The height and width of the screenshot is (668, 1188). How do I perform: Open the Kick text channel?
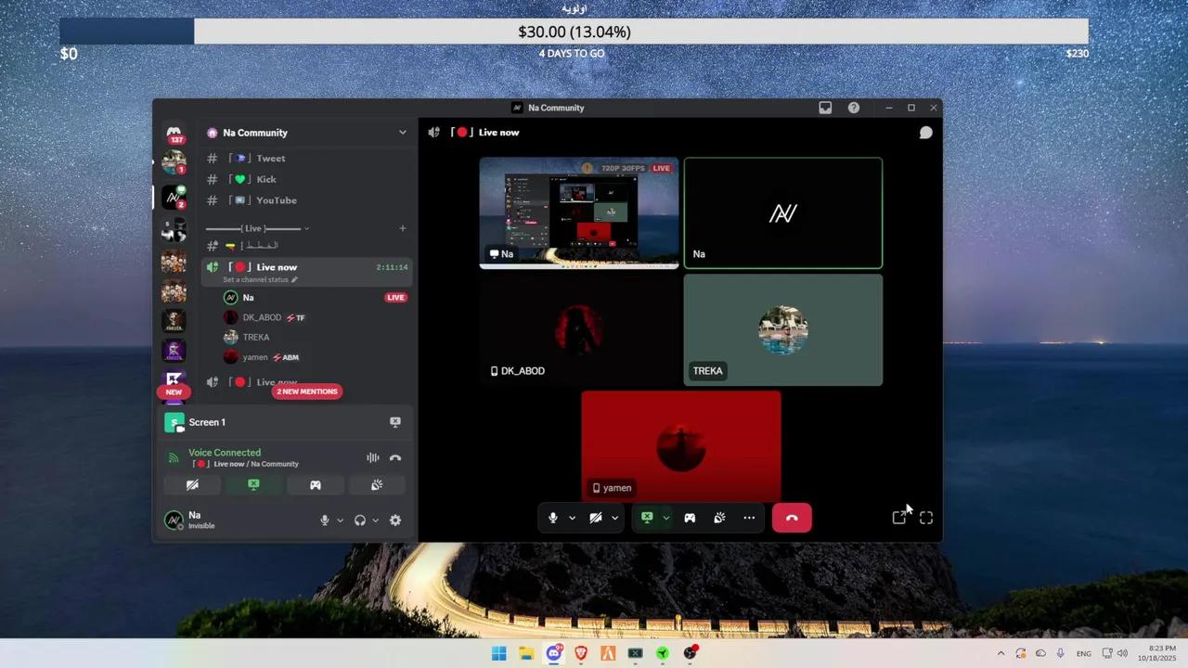point(306,179)
